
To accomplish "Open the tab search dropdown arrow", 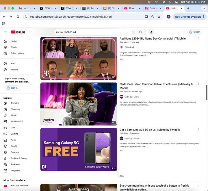I will (x=204, y=8).
